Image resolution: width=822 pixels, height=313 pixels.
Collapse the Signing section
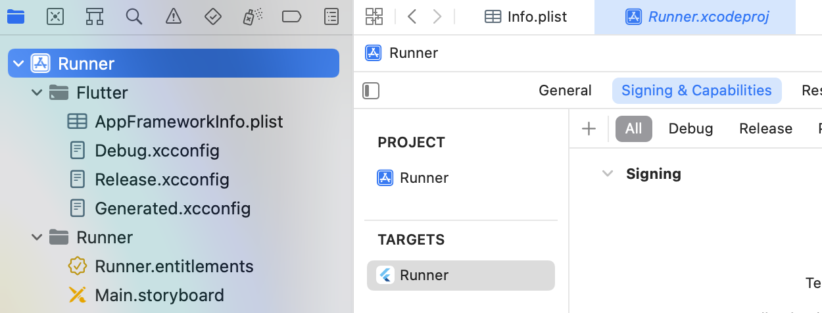[x=608, y=174]
